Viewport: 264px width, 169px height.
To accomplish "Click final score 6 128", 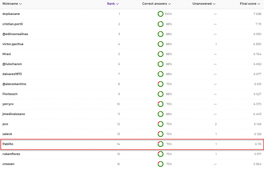I will [x=258, y=134].
